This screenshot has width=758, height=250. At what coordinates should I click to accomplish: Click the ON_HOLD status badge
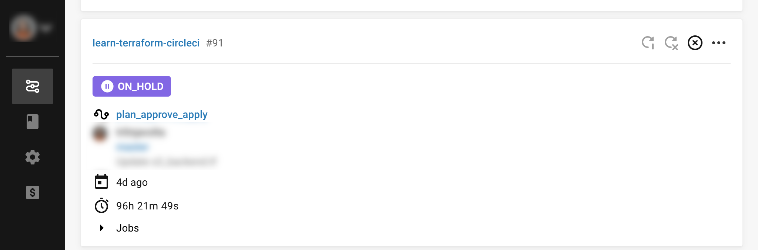pyautogui.click(x=132, y=86)
